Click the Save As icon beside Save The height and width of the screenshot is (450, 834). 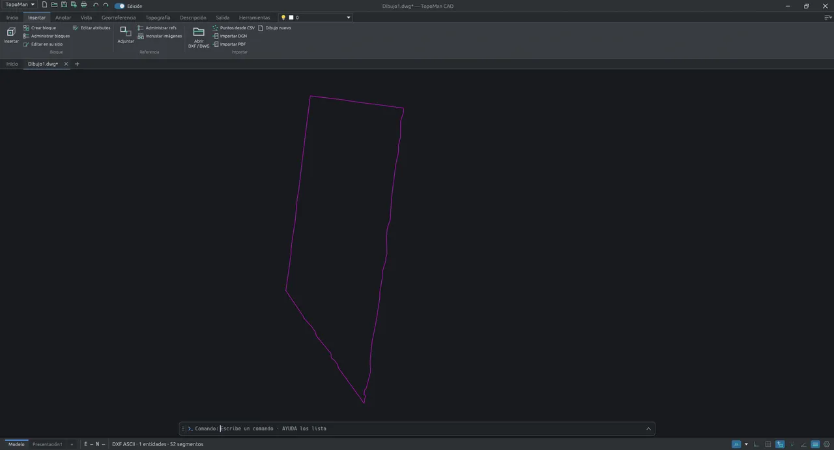(74, 5)
